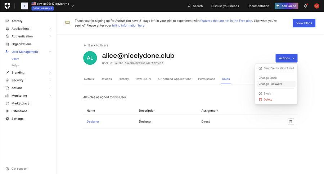
Task: Open Marketplace from sidebar
Action: pyautogui.click(x=21, y=103)
